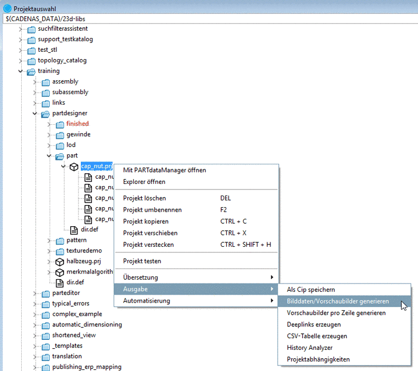Collapse the cap_nut.prj project node
This screenshot has width=418, height=371.
[64, 167]
